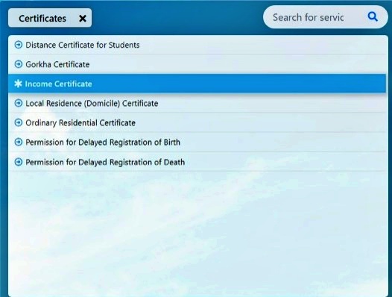Click the Certificates category tag
The image size is (392, 297).
click(50, 18)
